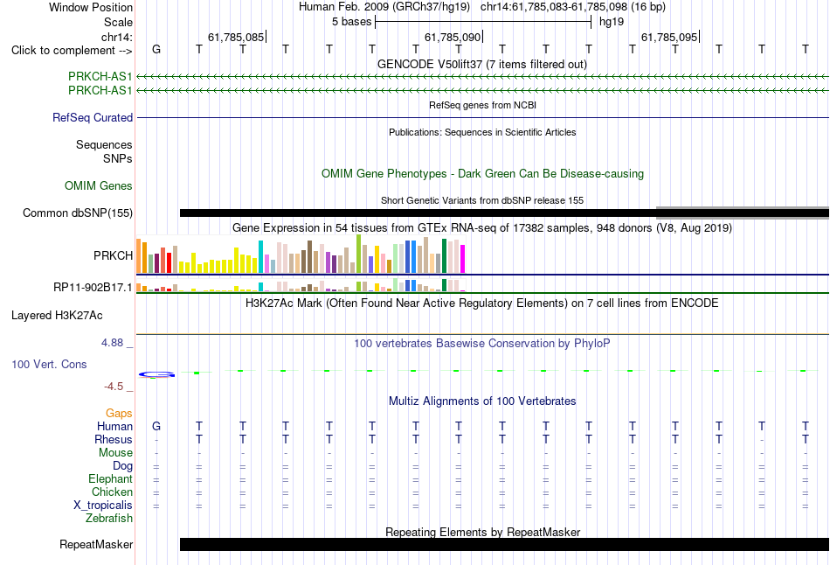Image resolution: width=830 pixels, height=565 pixels.
Task: Click the Rhesus species label
Action: [x=114, y=439]
